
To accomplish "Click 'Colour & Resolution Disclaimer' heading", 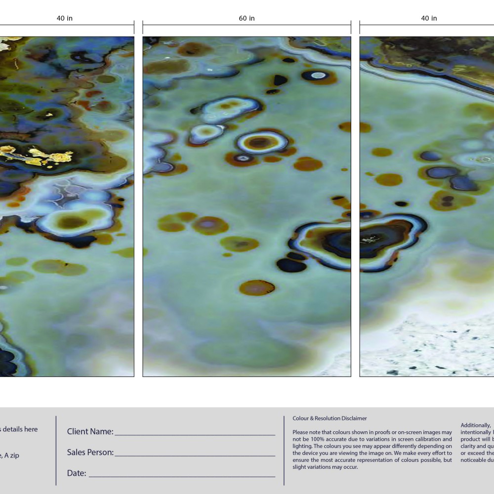I will click(x=329, y=418).
